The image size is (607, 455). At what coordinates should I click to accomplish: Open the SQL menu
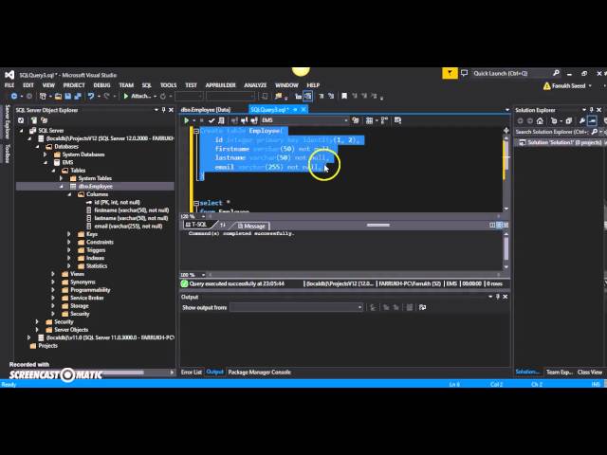(x=146, y=85)
